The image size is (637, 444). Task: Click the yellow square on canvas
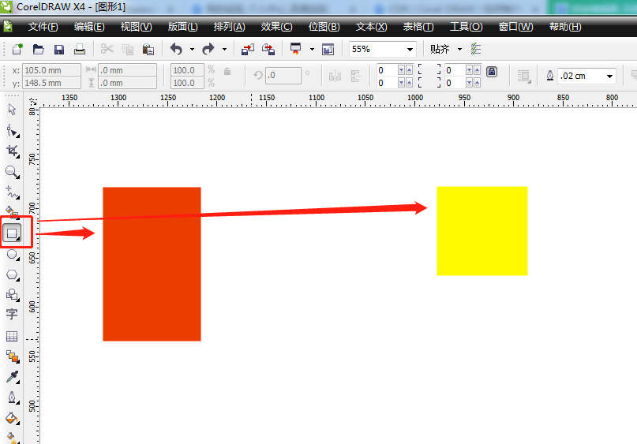coord(481,231)
